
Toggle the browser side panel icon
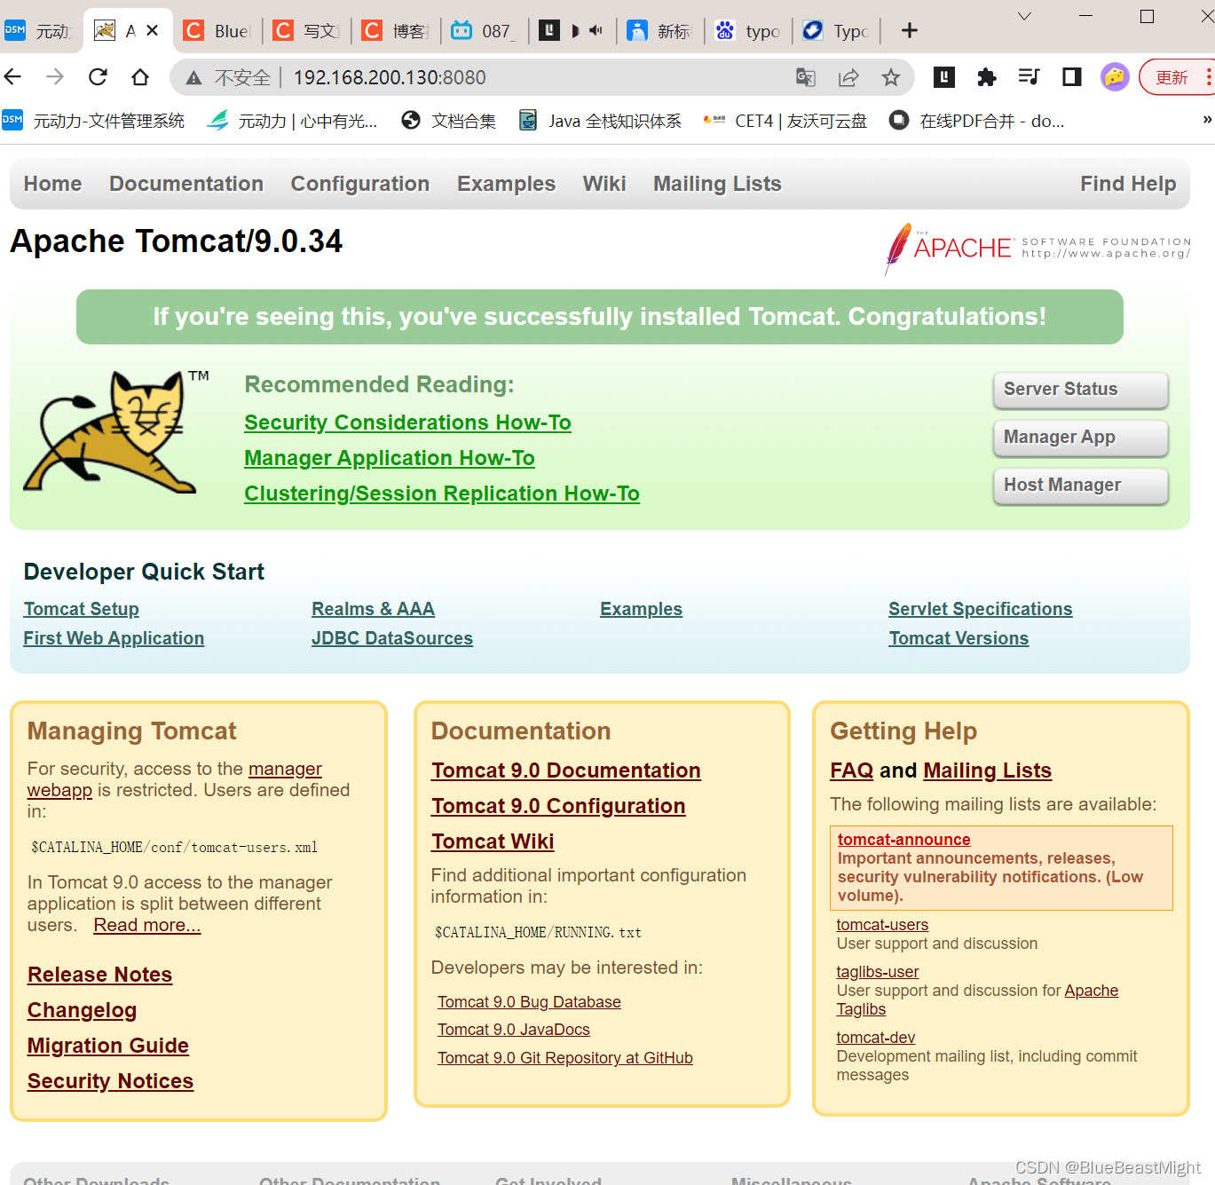point(1072,77)
